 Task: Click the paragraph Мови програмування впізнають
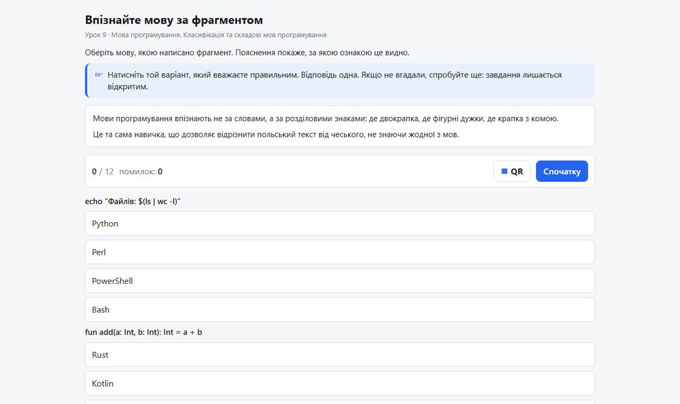pyautogui.click(x=326, y=118)
